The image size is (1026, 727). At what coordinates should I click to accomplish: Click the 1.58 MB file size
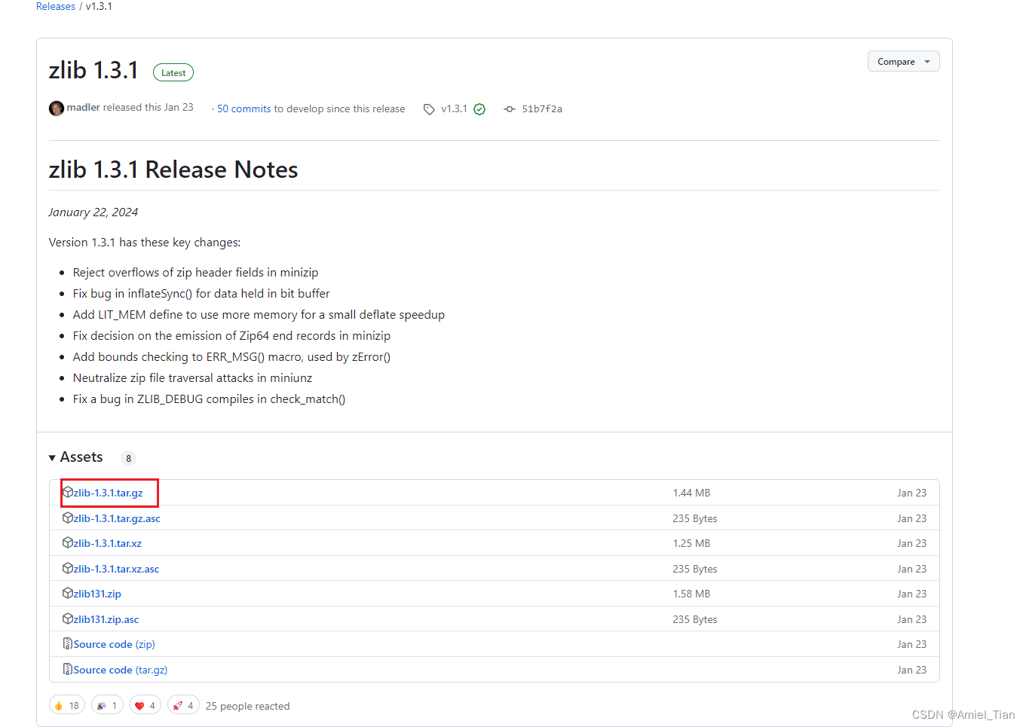(x=691, y=594)
